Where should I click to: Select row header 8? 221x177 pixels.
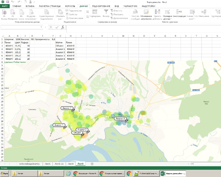(2, 62)
